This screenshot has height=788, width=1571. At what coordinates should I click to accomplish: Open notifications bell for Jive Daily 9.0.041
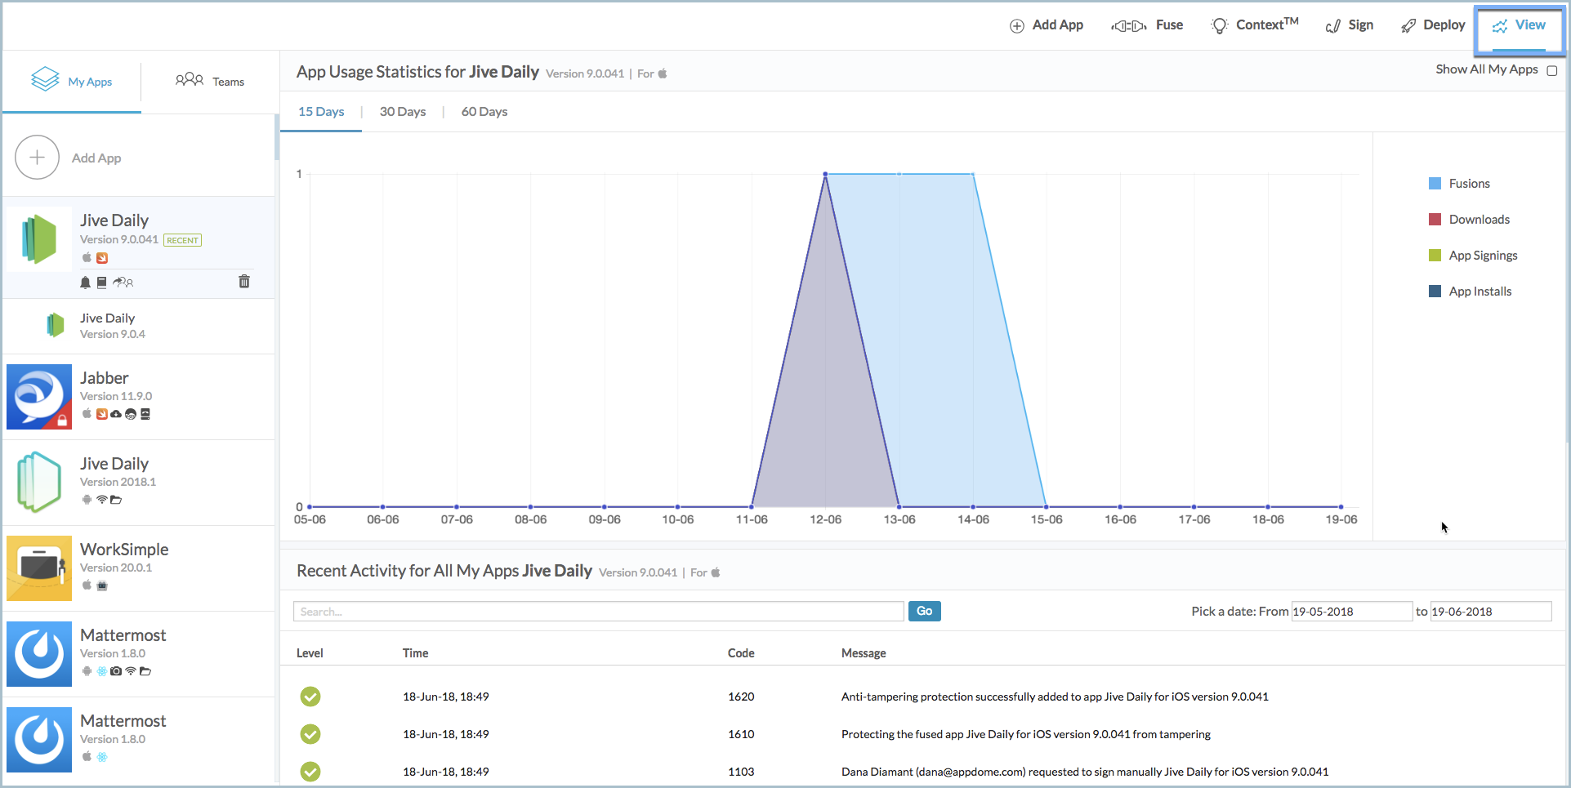pos(85,283)
